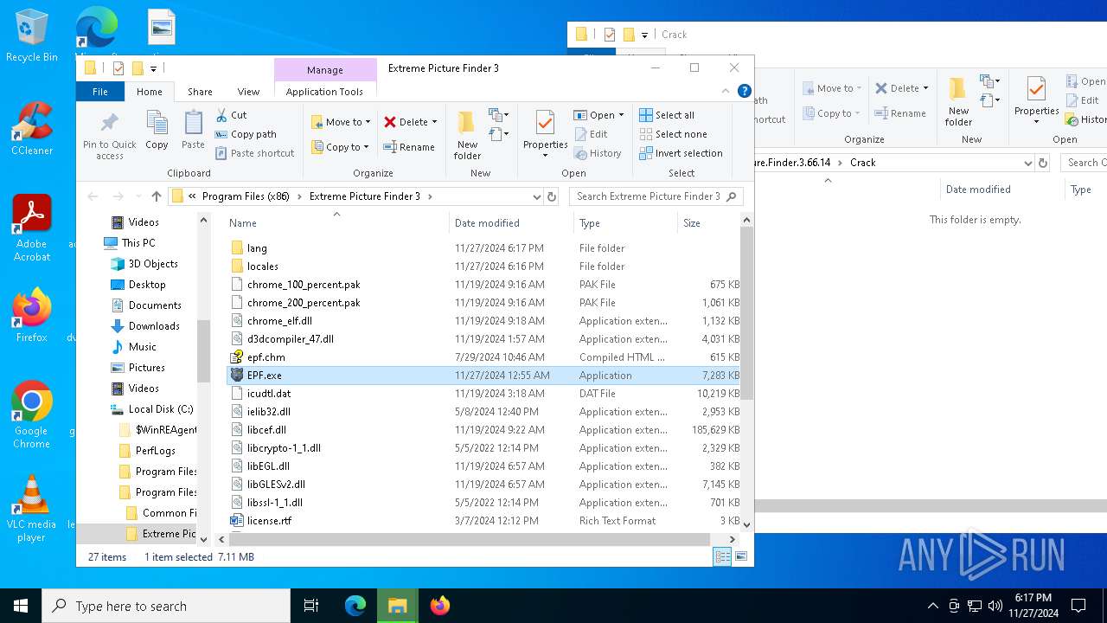Click the navigation pane vertical scrollbar
1107x623 pixels.
click(204, 351)
